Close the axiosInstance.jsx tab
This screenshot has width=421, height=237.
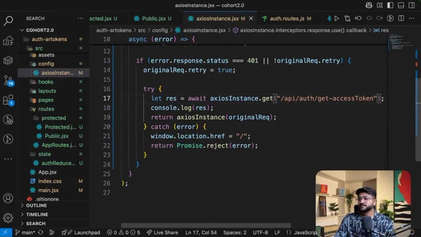pyautogui.click(x=251, y=19)
